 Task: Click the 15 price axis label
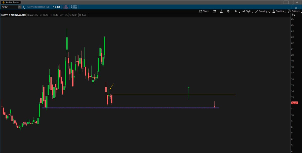point(293,85)
